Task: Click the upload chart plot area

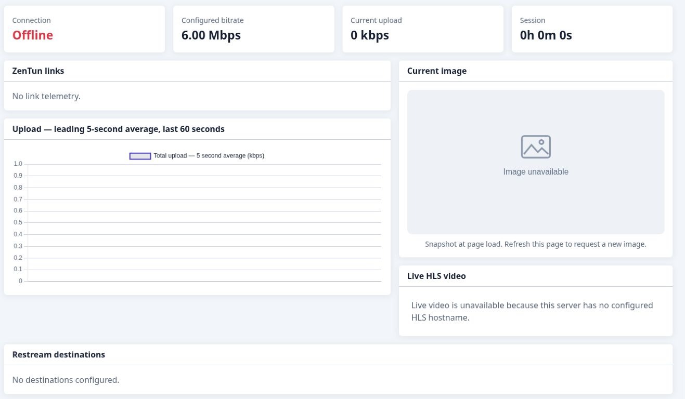Action: (x=204, y=223)
